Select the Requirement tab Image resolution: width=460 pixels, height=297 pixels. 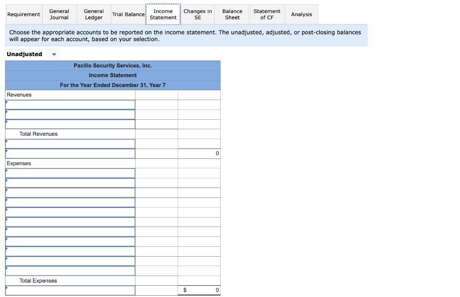point(23,14)
